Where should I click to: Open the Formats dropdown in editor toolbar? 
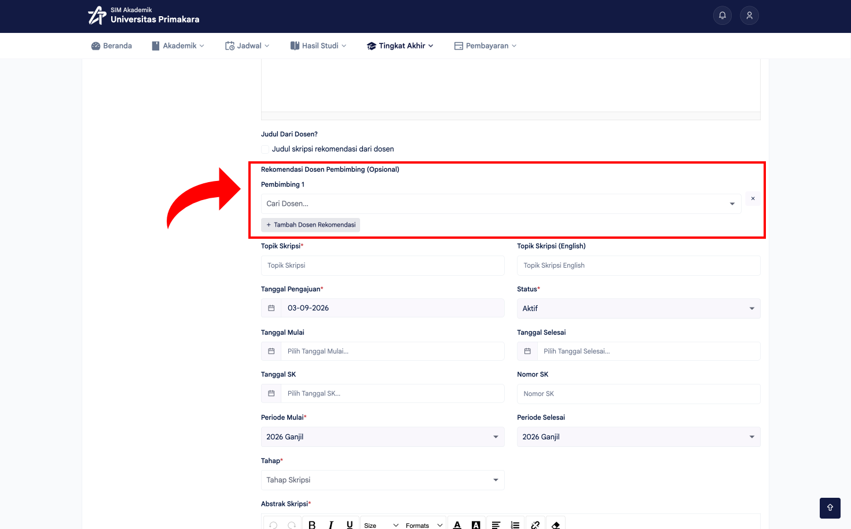(x=424, y=525)
